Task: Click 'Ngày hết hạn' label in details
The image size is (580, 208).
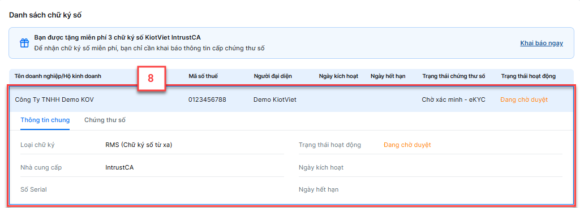Action: coord(319,189)
